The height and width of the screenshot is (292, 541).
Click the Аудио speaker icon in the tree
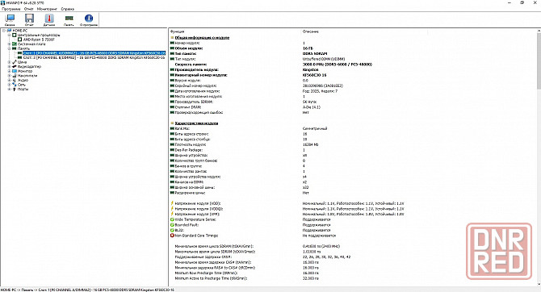pyautogui.click(x=15, y=80)
